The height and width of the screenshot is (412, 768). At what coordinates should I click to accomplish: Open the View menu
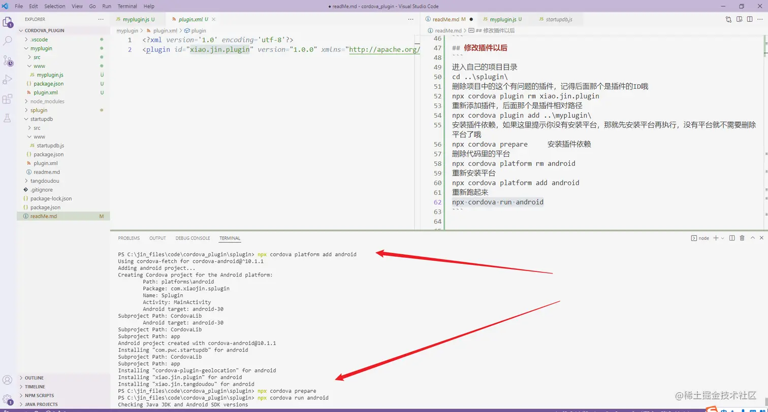[77, 6]
